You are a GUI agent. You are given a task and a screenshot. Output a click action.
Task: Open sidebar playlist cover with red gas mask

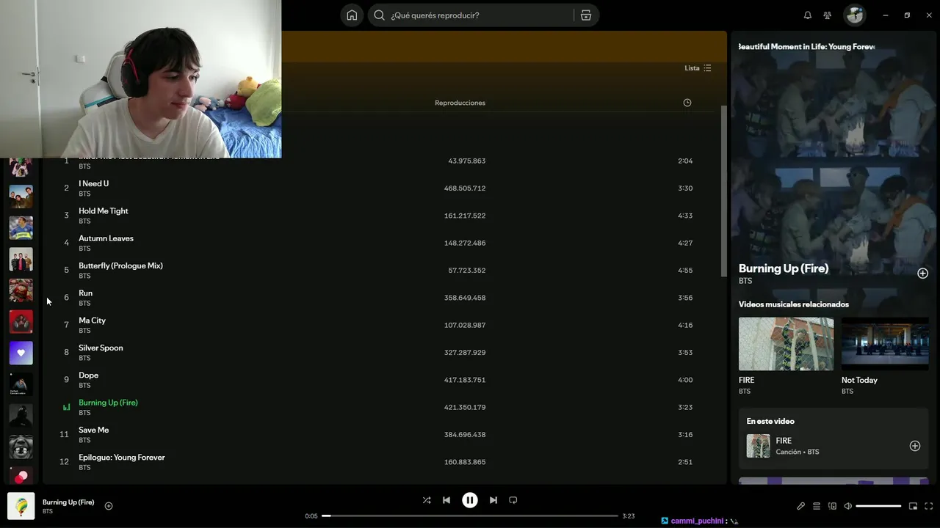coord(21,322)
